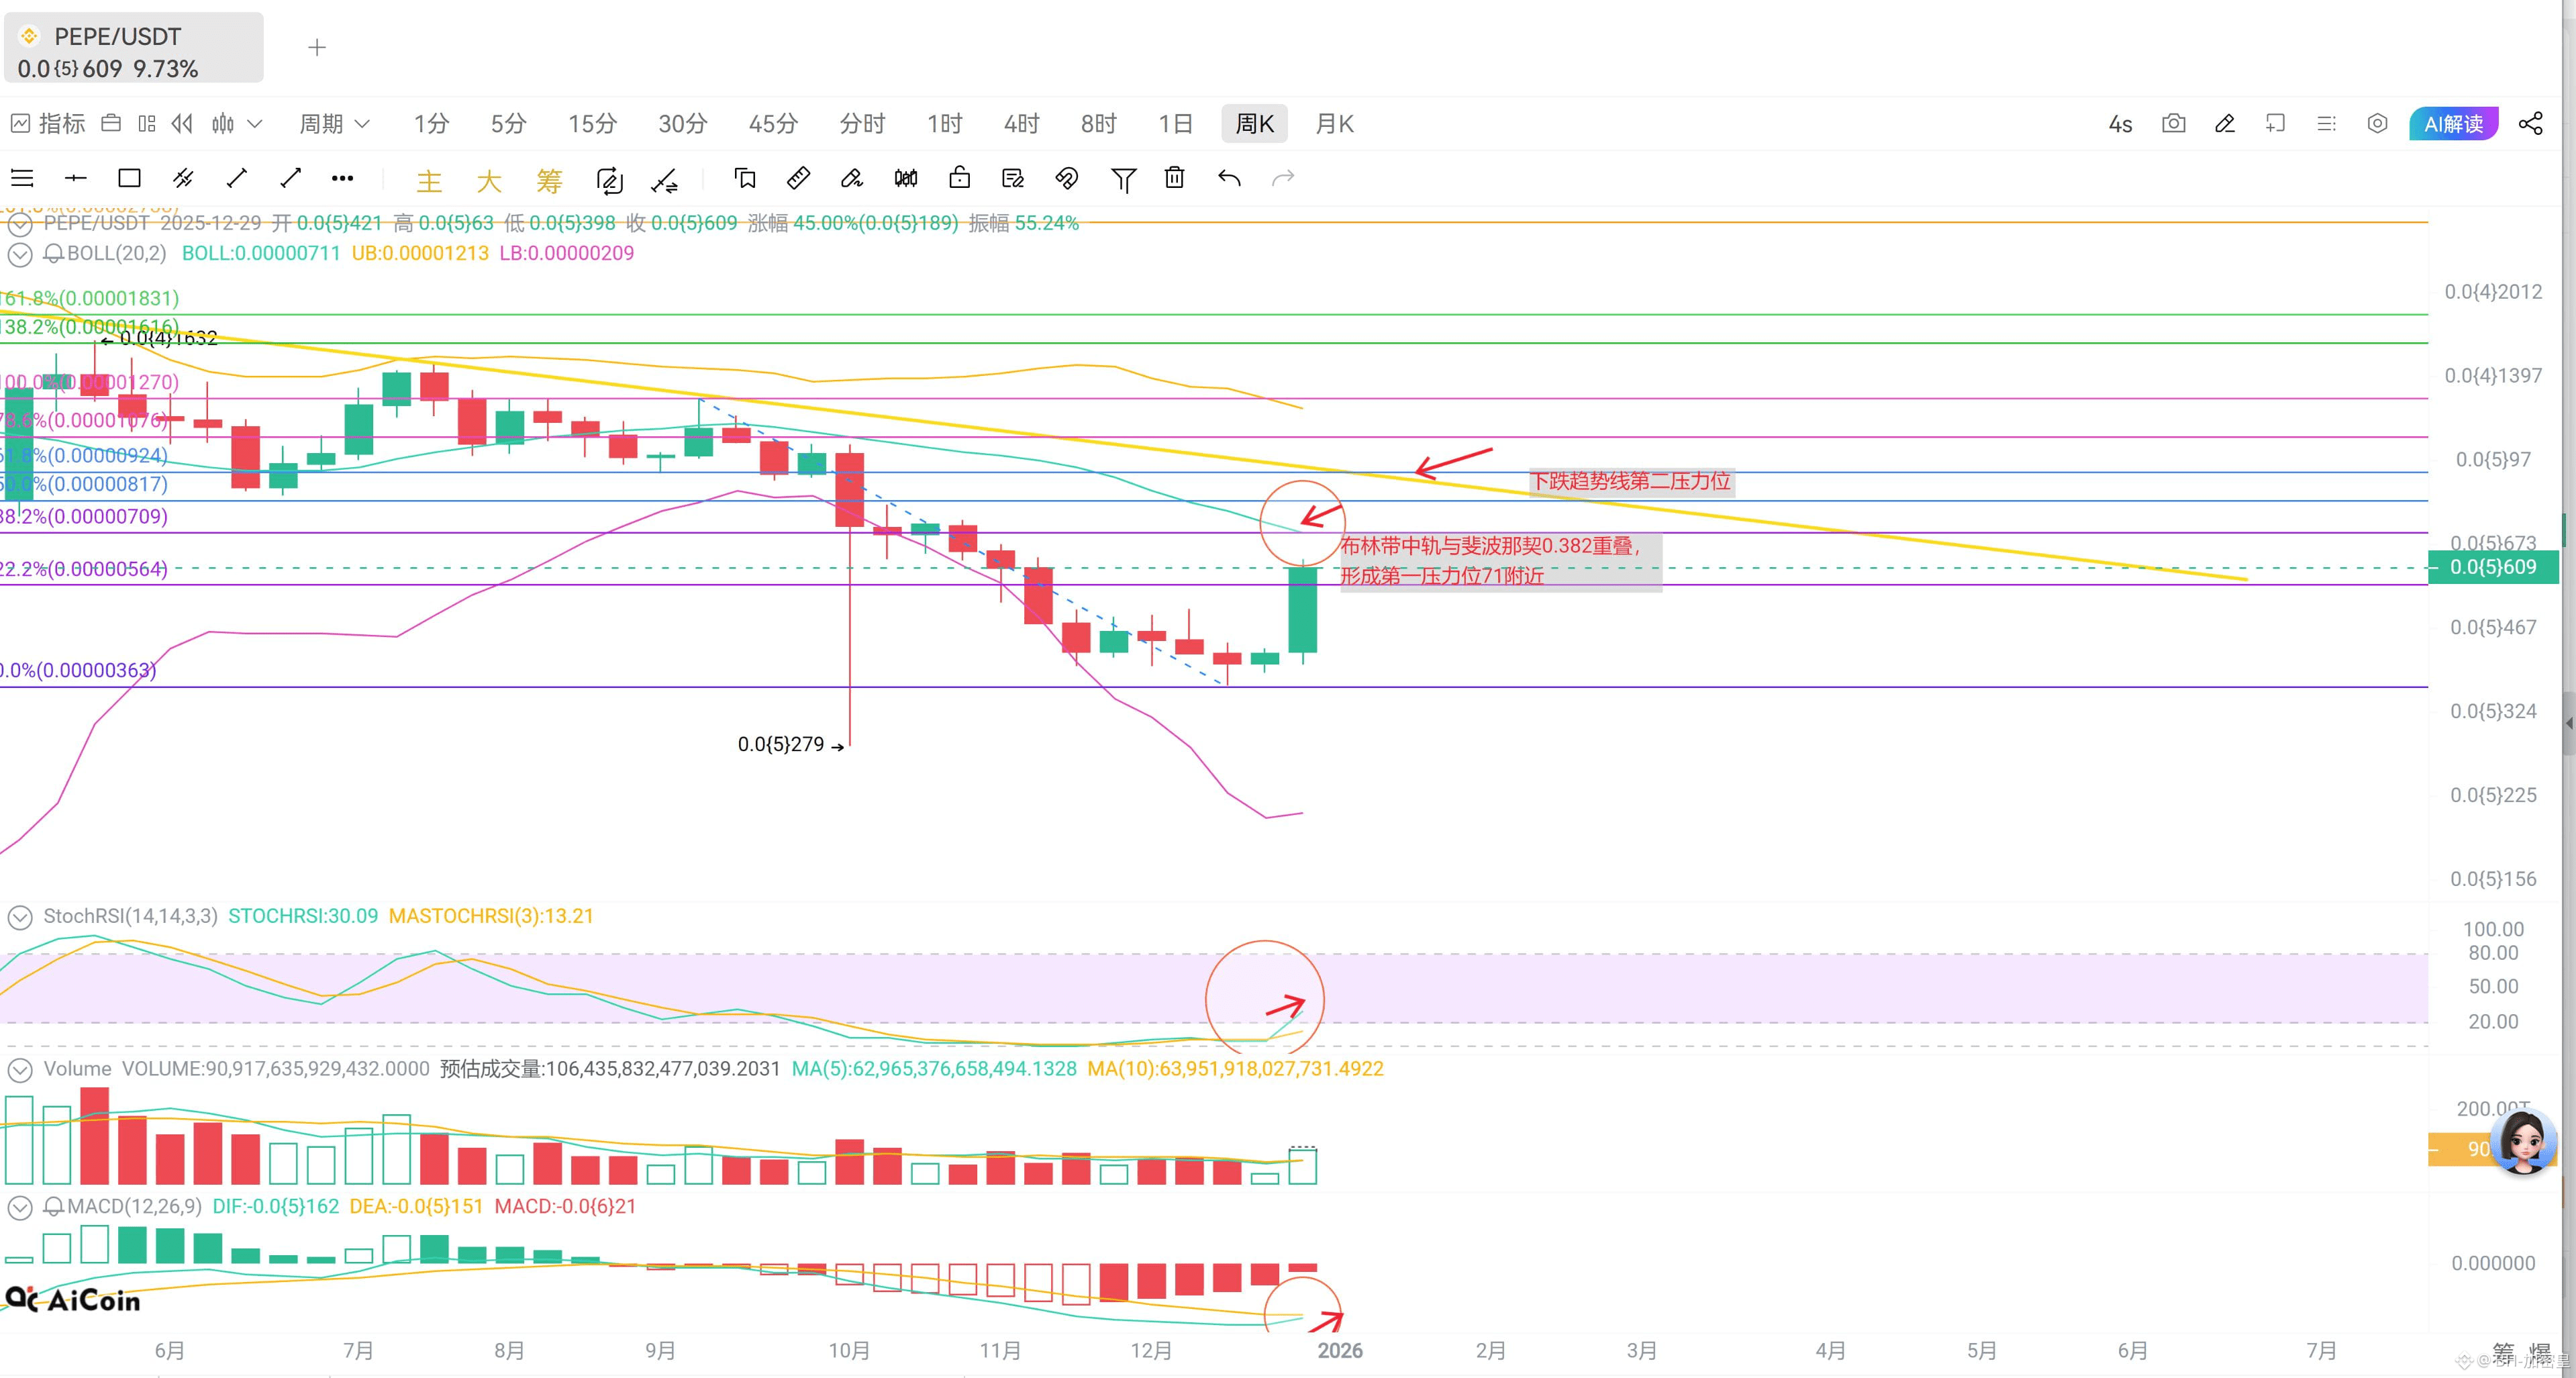Collapse the StochRSI indicator panel
Screen dimensions: 2576x1378
[x=20, y=917]
